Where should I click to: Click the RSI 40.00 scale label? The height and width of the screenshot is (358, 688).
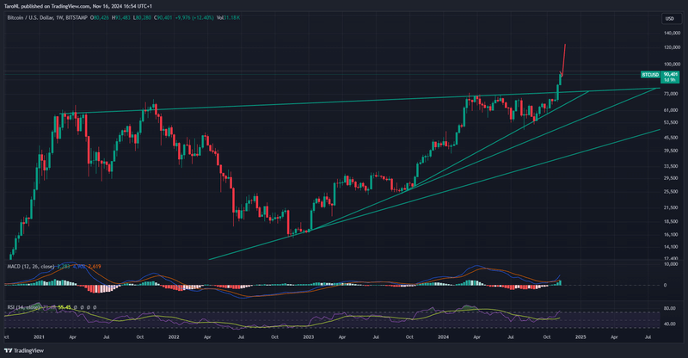[x=670, y=324]
